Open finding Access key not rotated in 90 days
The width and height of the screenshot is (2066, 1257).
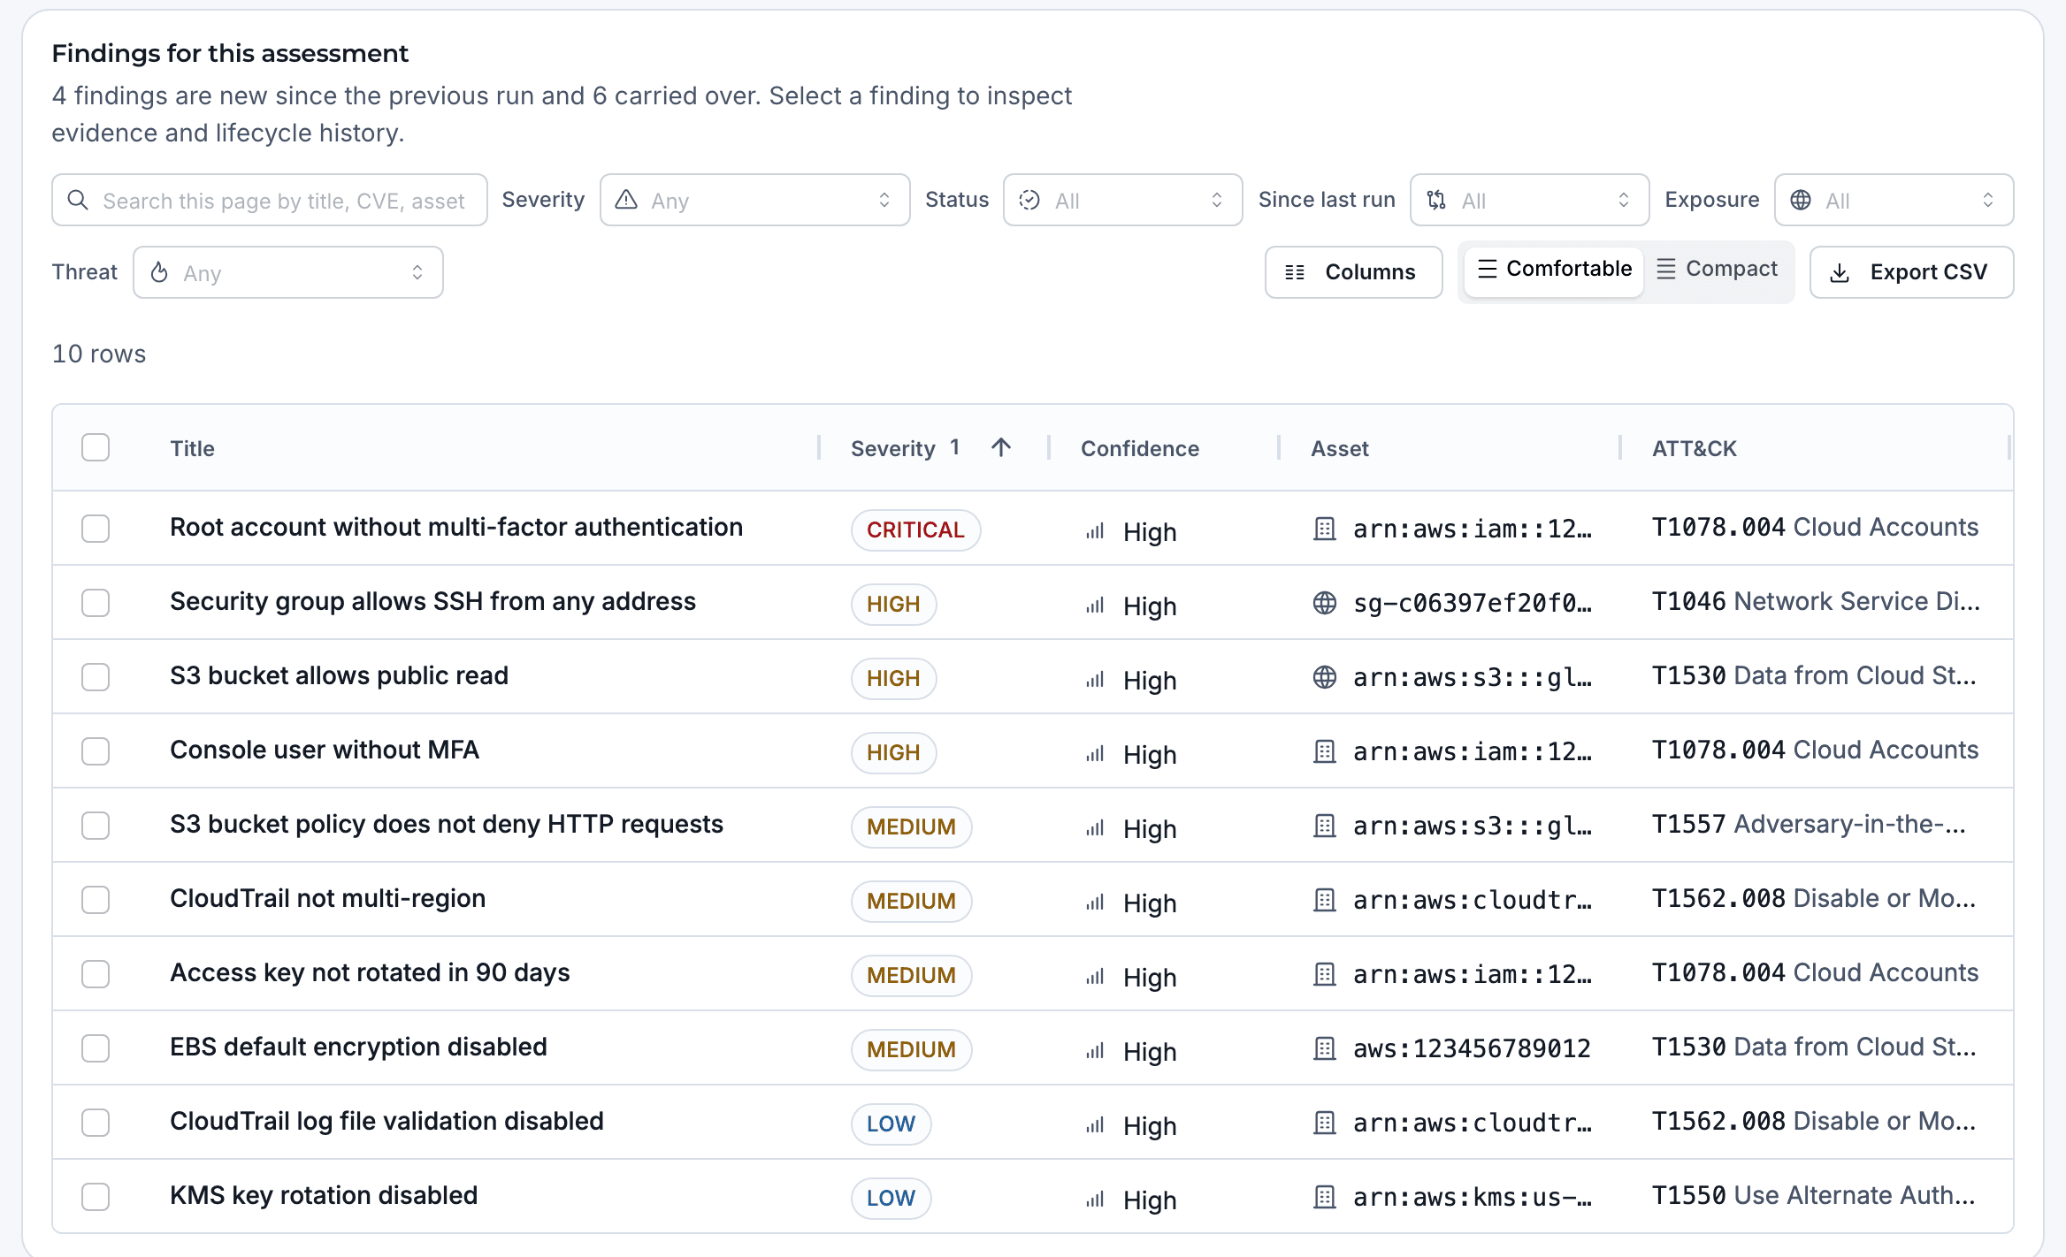tap(370, 972)
